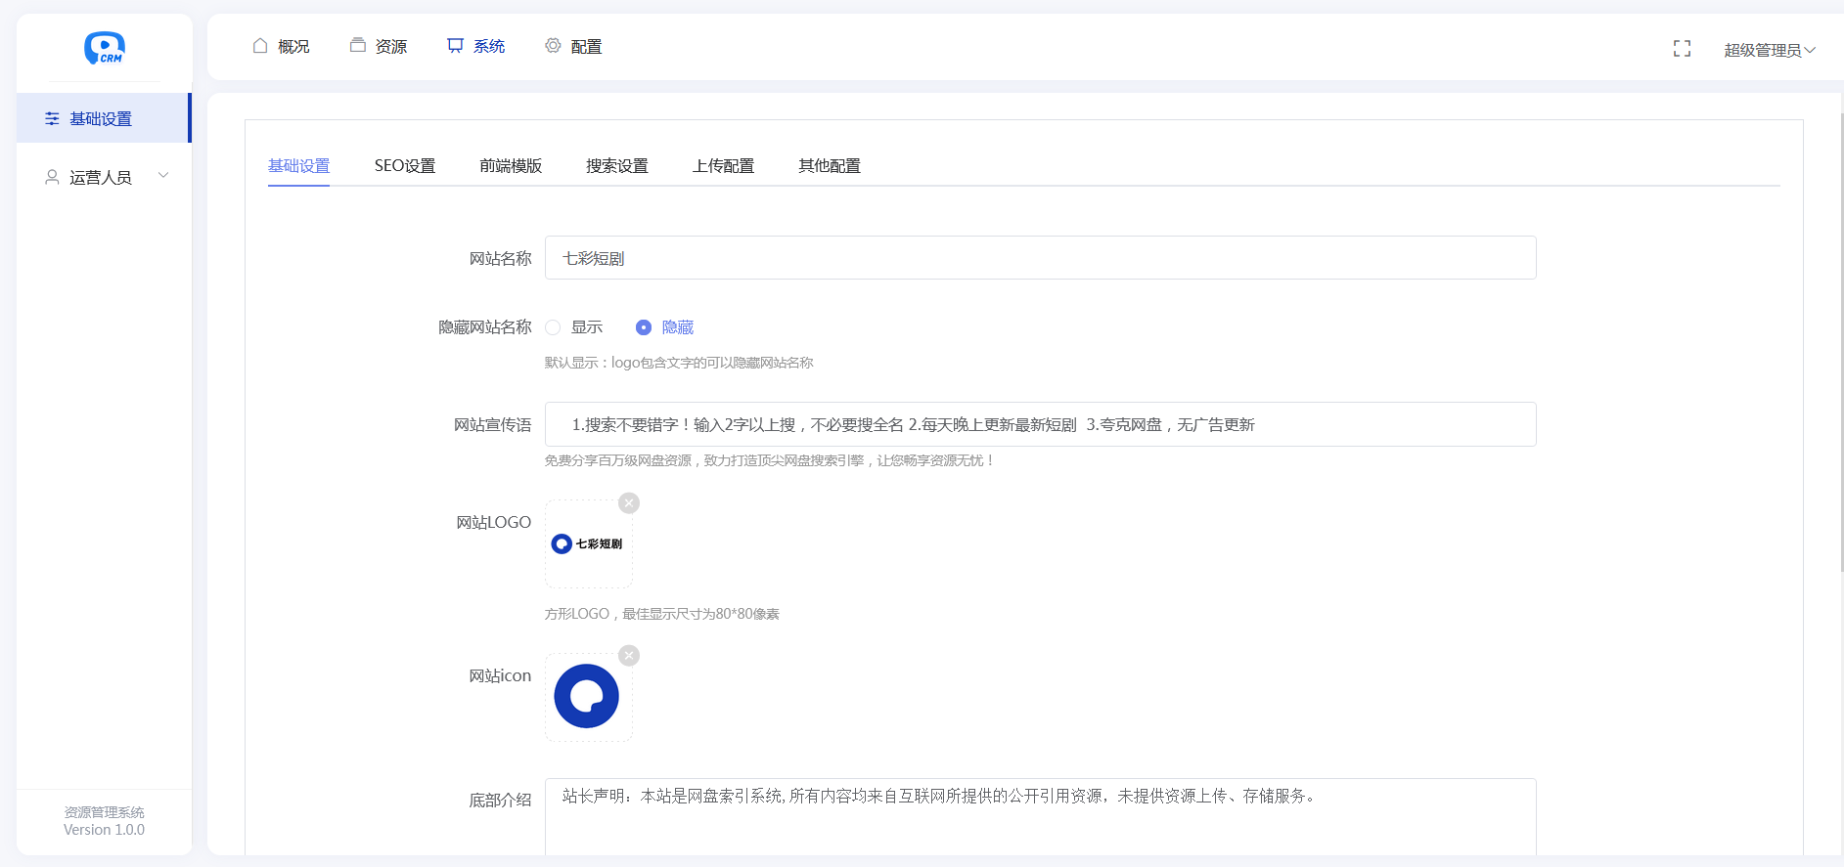Screen dimensions: 1844x867
Task: Select 基础设置 in the left sidebar
Action: [x=102, y=118]
